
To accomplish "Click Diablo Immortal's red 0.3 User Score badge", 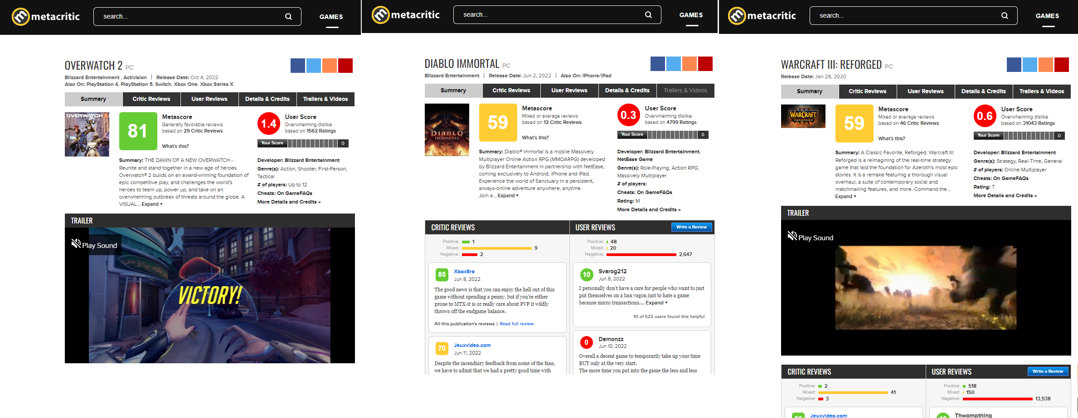I will pos(629,115).
